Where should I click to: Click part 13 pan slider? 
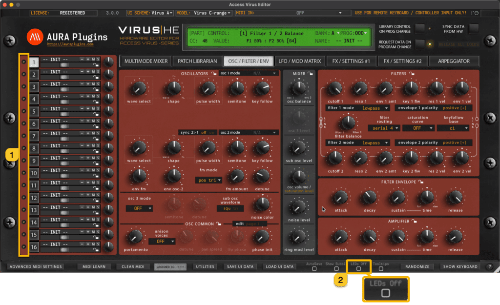coord(65,213)
